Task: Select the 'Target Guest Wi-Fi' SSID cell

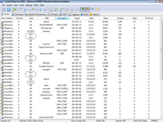Action: (46, 47)
